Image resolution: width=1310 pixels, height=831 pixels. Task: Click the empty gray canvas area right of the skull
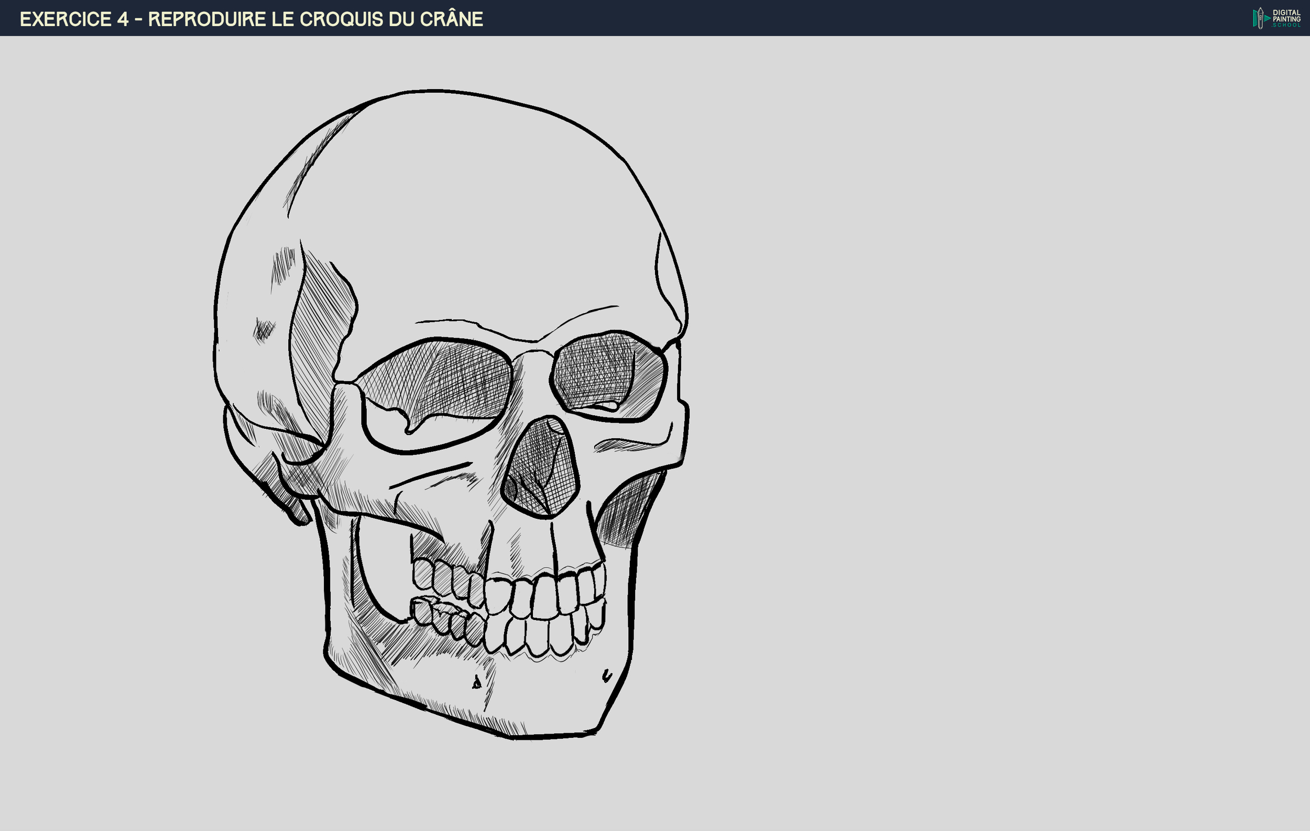(979, 435)
